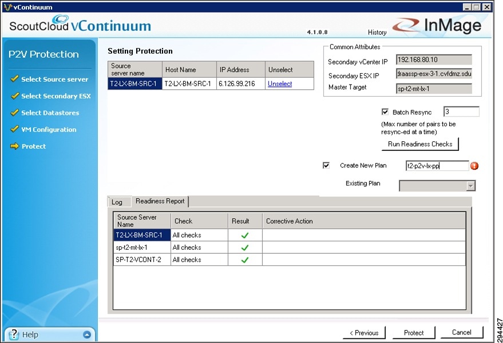Click the ScoutCloud cloud logo icon
This screenshot has width=503, height=343.
coord(61,19)
